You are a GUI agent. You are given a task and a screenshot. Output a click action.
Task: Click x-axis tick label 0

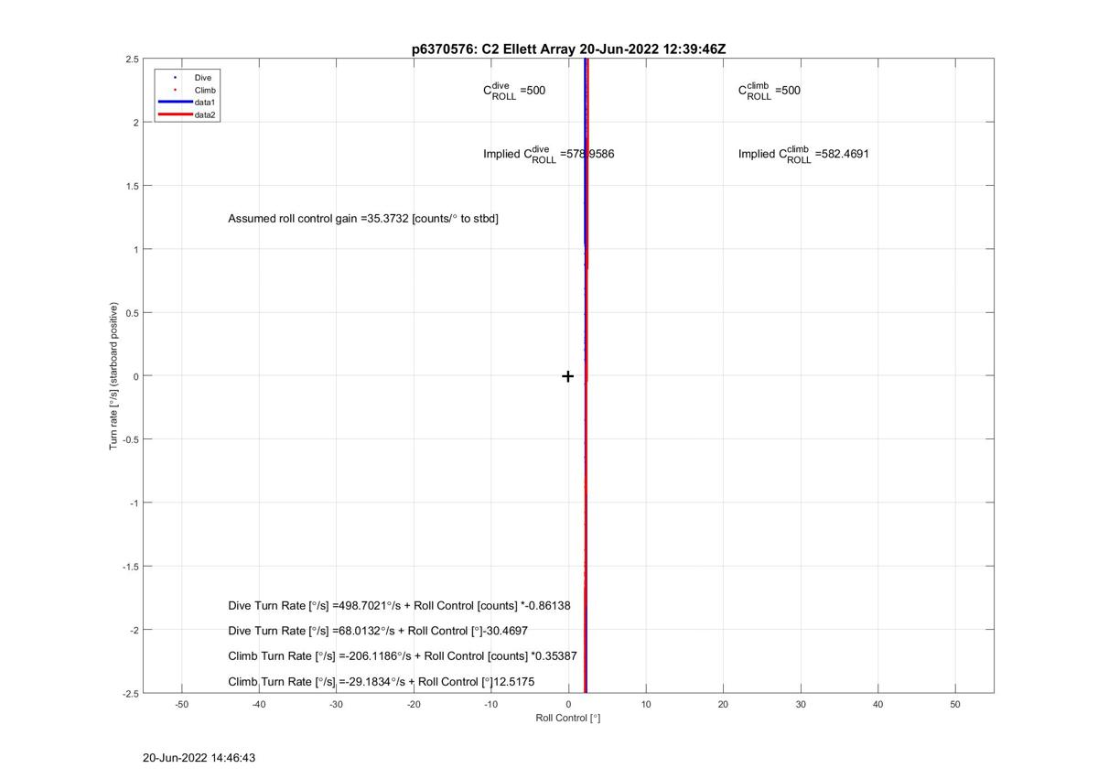(x=568, y=704)
